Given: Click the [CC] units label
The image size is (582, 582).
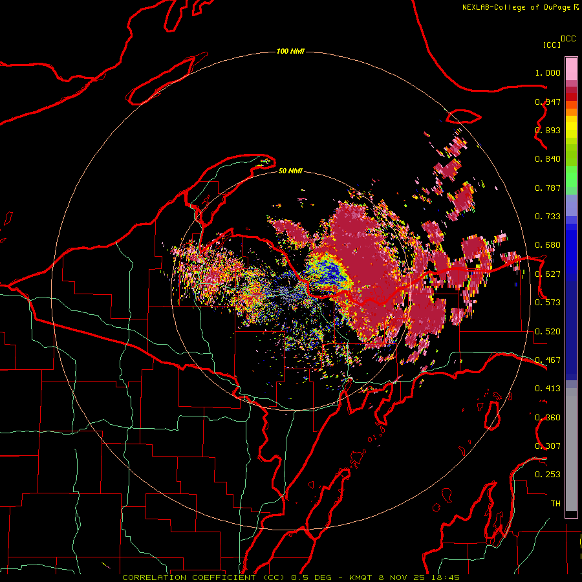Looking at the screenshot, I should coord(551,45).
